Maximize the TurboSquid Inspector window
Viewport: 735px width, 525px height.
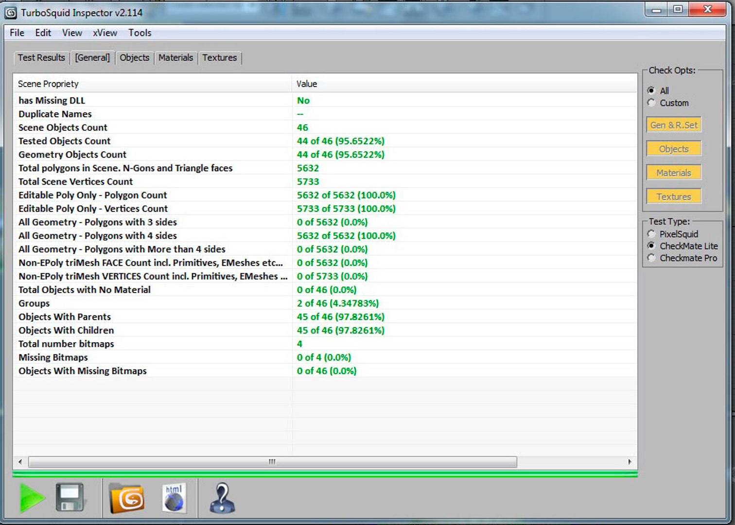(678, 10)
